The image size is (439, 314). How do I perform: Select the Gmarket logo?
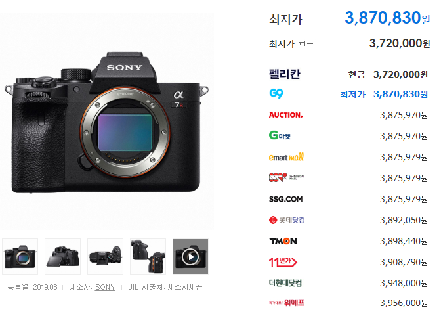pos(280,135)
